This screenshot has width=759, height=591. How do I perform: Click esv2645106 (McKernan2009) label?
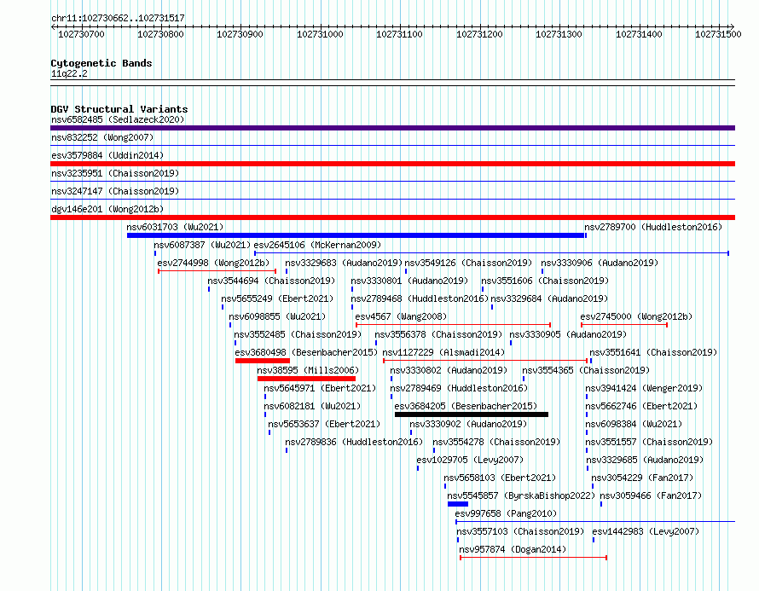click(317, 245)
